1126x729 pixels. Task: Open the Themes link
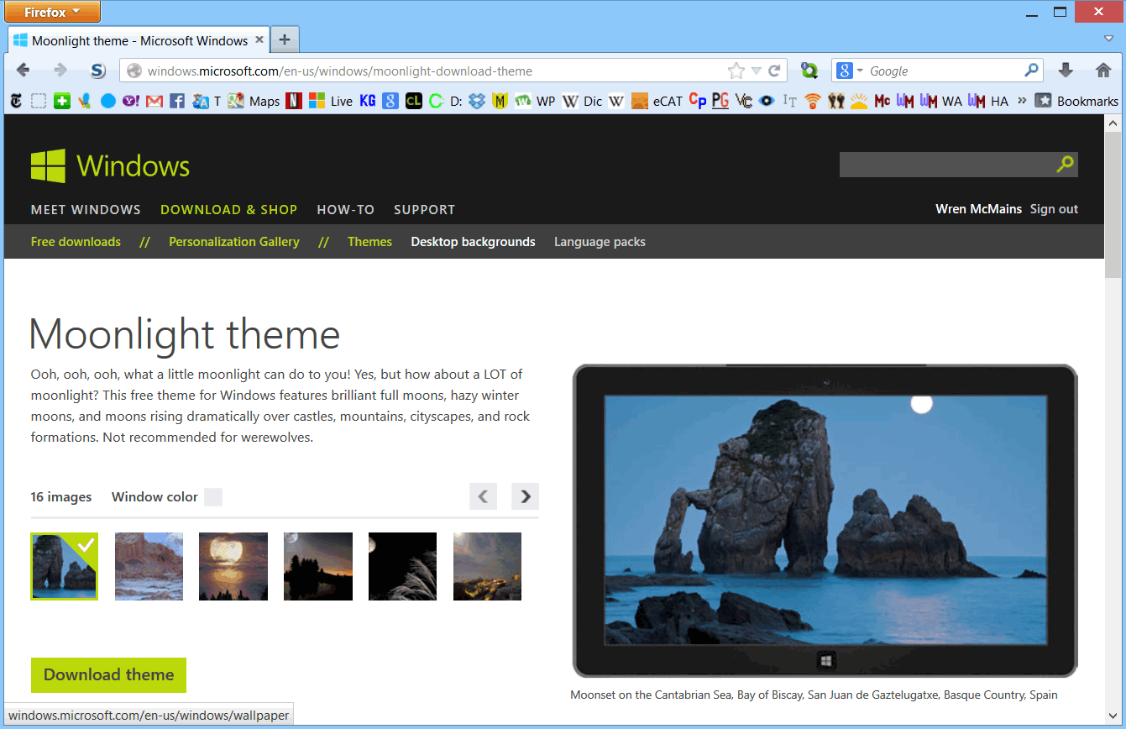point(369,242)
